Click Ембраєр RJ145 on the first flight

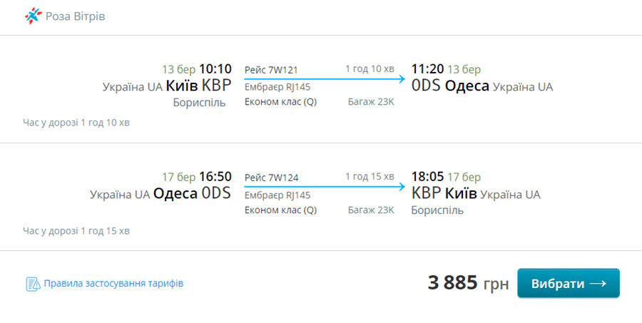click(x=277, y=87)
